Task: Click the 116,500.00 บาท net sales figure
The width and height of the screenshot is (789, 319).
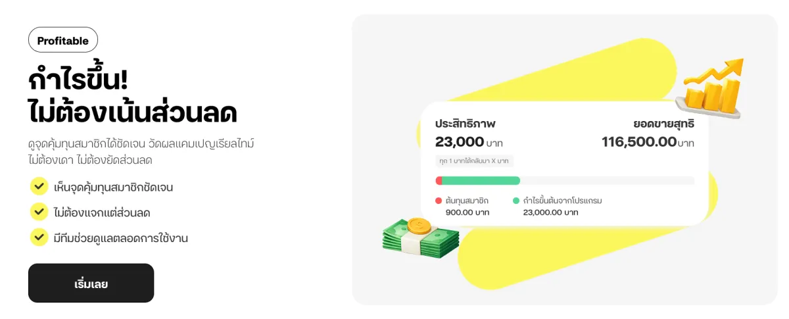Action: click(648, 141)
